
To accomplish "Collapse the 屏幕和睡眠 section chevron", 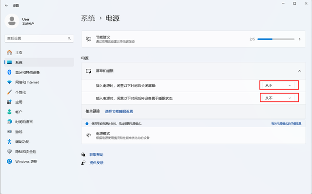I will [299, 71].
